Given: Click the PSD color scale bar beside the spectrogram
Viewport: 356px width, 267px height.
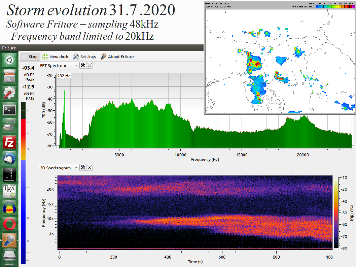Looking at the screenshot, I should [x=335, y=212].
